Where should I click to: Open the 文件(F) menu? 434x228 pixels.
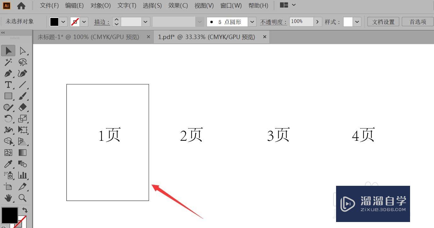click(49, 6)
